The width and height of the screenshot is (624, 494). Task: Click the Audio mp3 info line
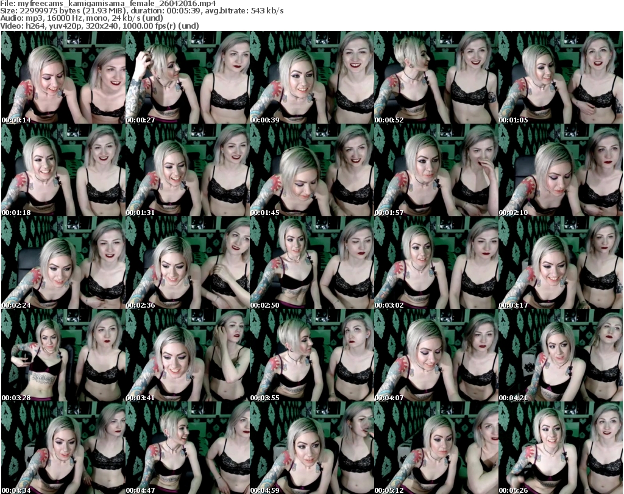[x=82, y=18]
